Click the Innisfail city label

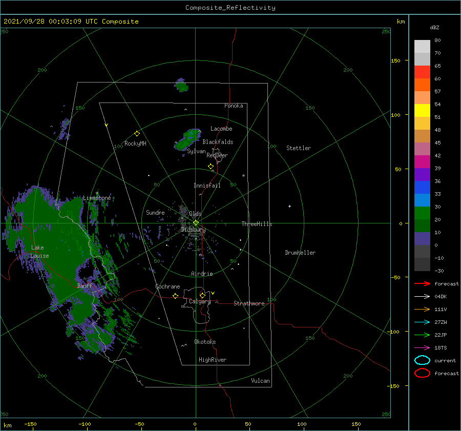pos(207,186)
